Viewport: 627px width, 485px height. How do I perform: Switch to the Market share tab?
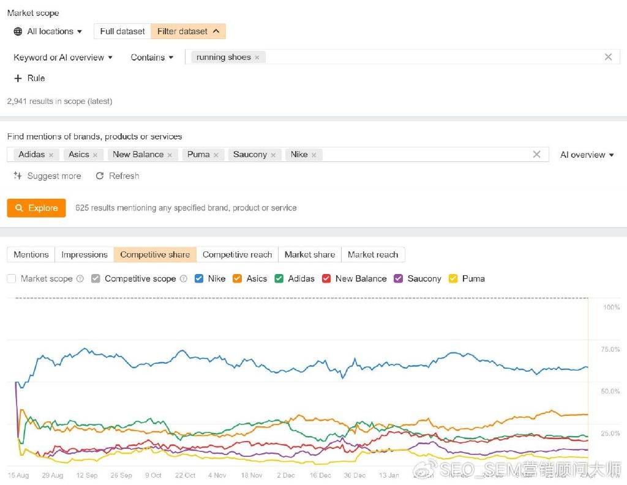[310, 255]
